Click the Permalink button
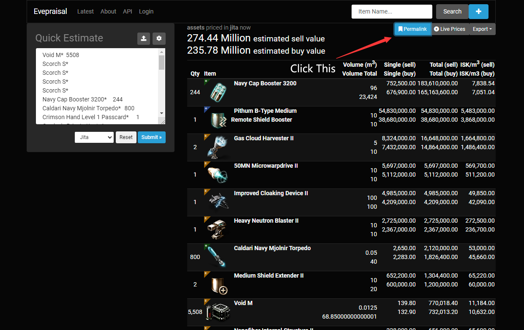 [412, 29]
